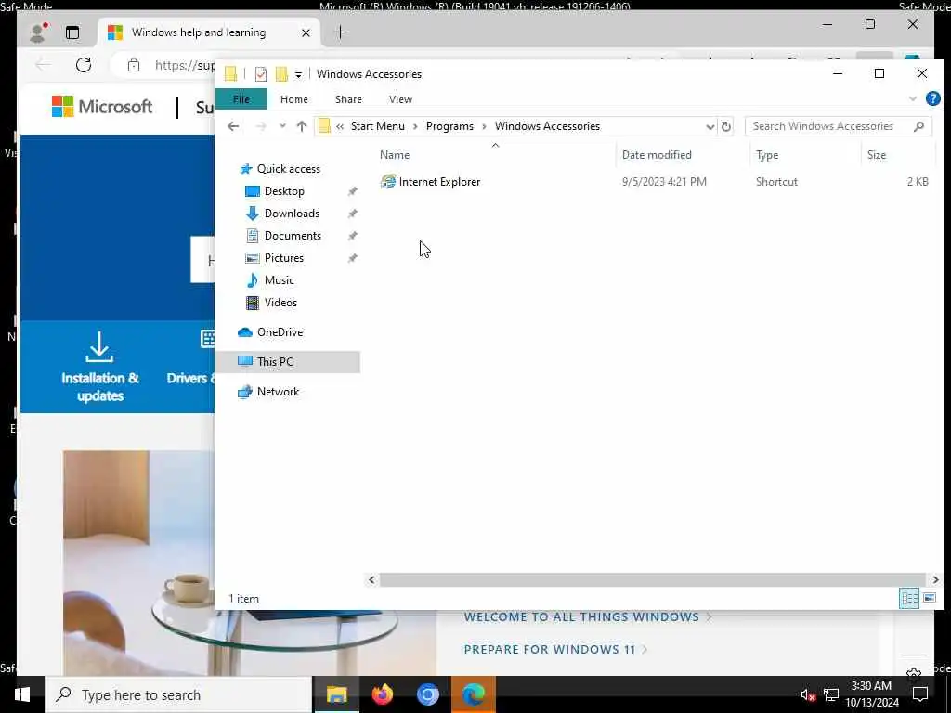The height and width of the screenshot is (713, 951).
Task: Select Videos in the navigation pane
Action: [x=271, y=303]
